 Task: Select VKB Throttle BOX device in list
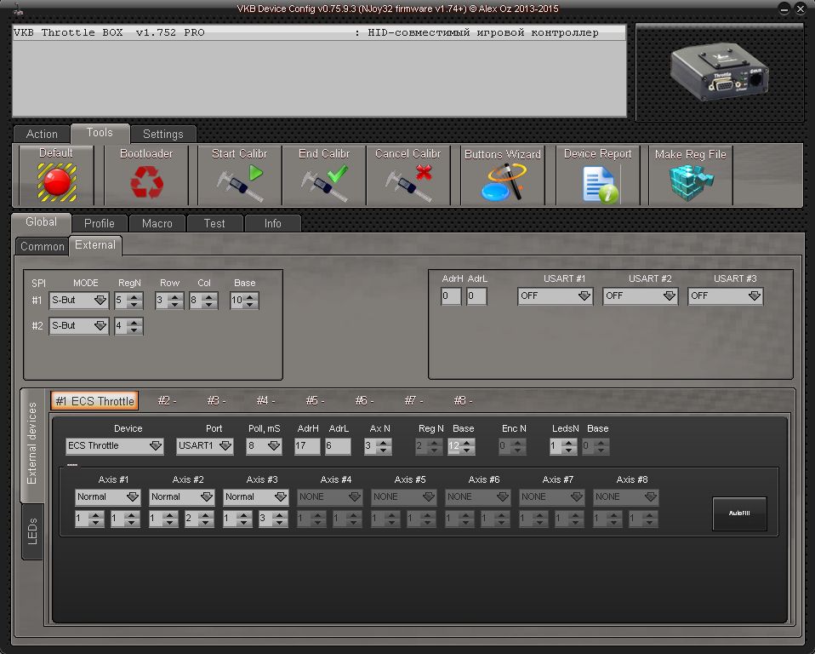coord(319,33)
